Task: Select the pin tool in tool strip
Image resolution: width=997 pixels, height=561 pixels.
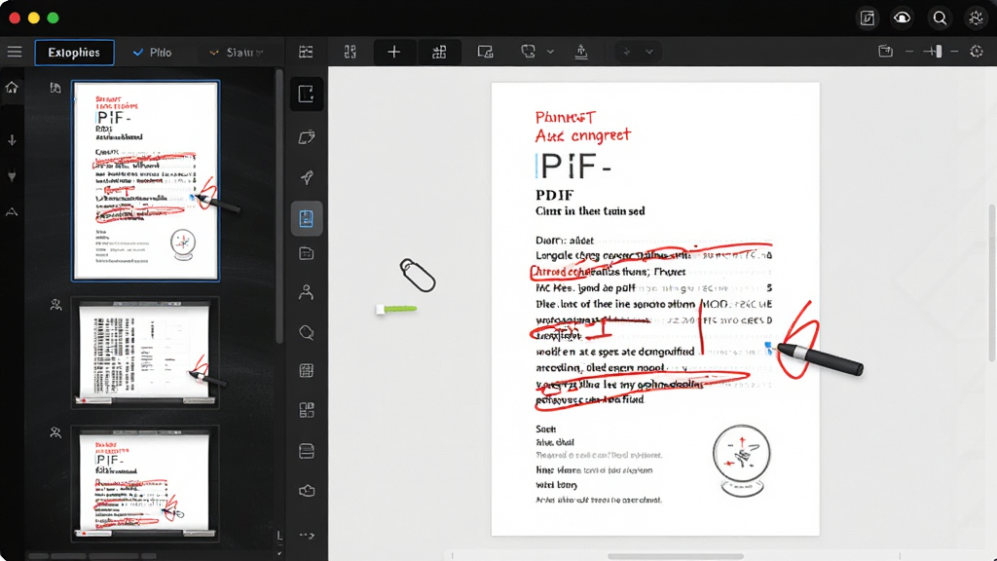Action: (307, 177)
